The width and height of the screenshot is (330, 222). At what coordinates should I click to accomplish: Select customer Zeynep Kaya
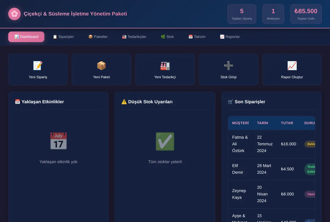(x=239, y=194)
